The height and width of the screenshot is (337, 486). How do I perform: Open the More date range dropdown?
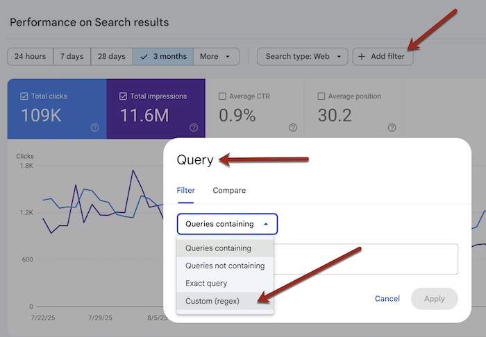pos(216,57)
